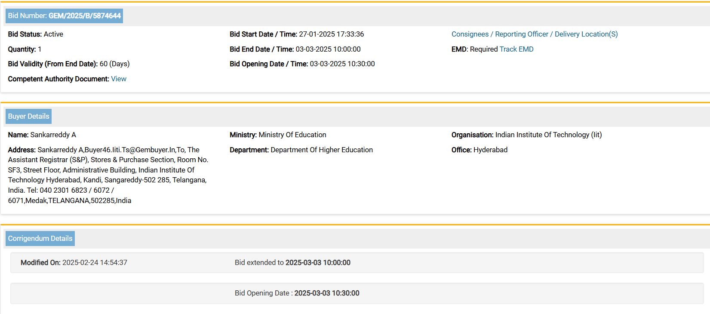
Task: Click the Buyer Details section header
Action: pyautogui.click(x=28, y=117)
